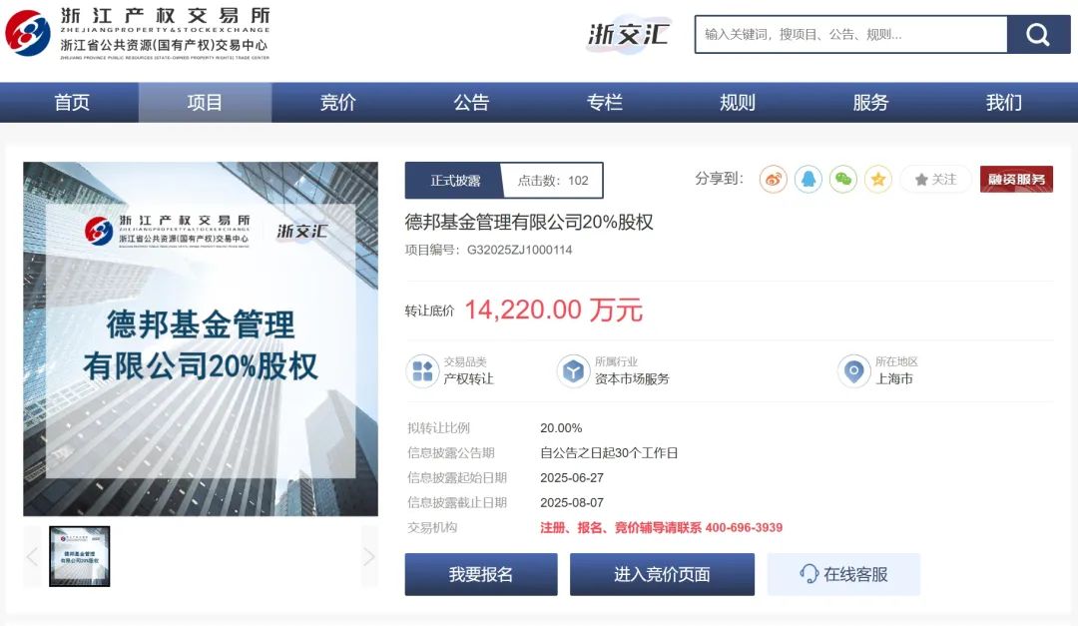The width and height of the screenshot is (1078, 626).
Task: Click the cube icon beside 所属行业
Action: point(572,370)
